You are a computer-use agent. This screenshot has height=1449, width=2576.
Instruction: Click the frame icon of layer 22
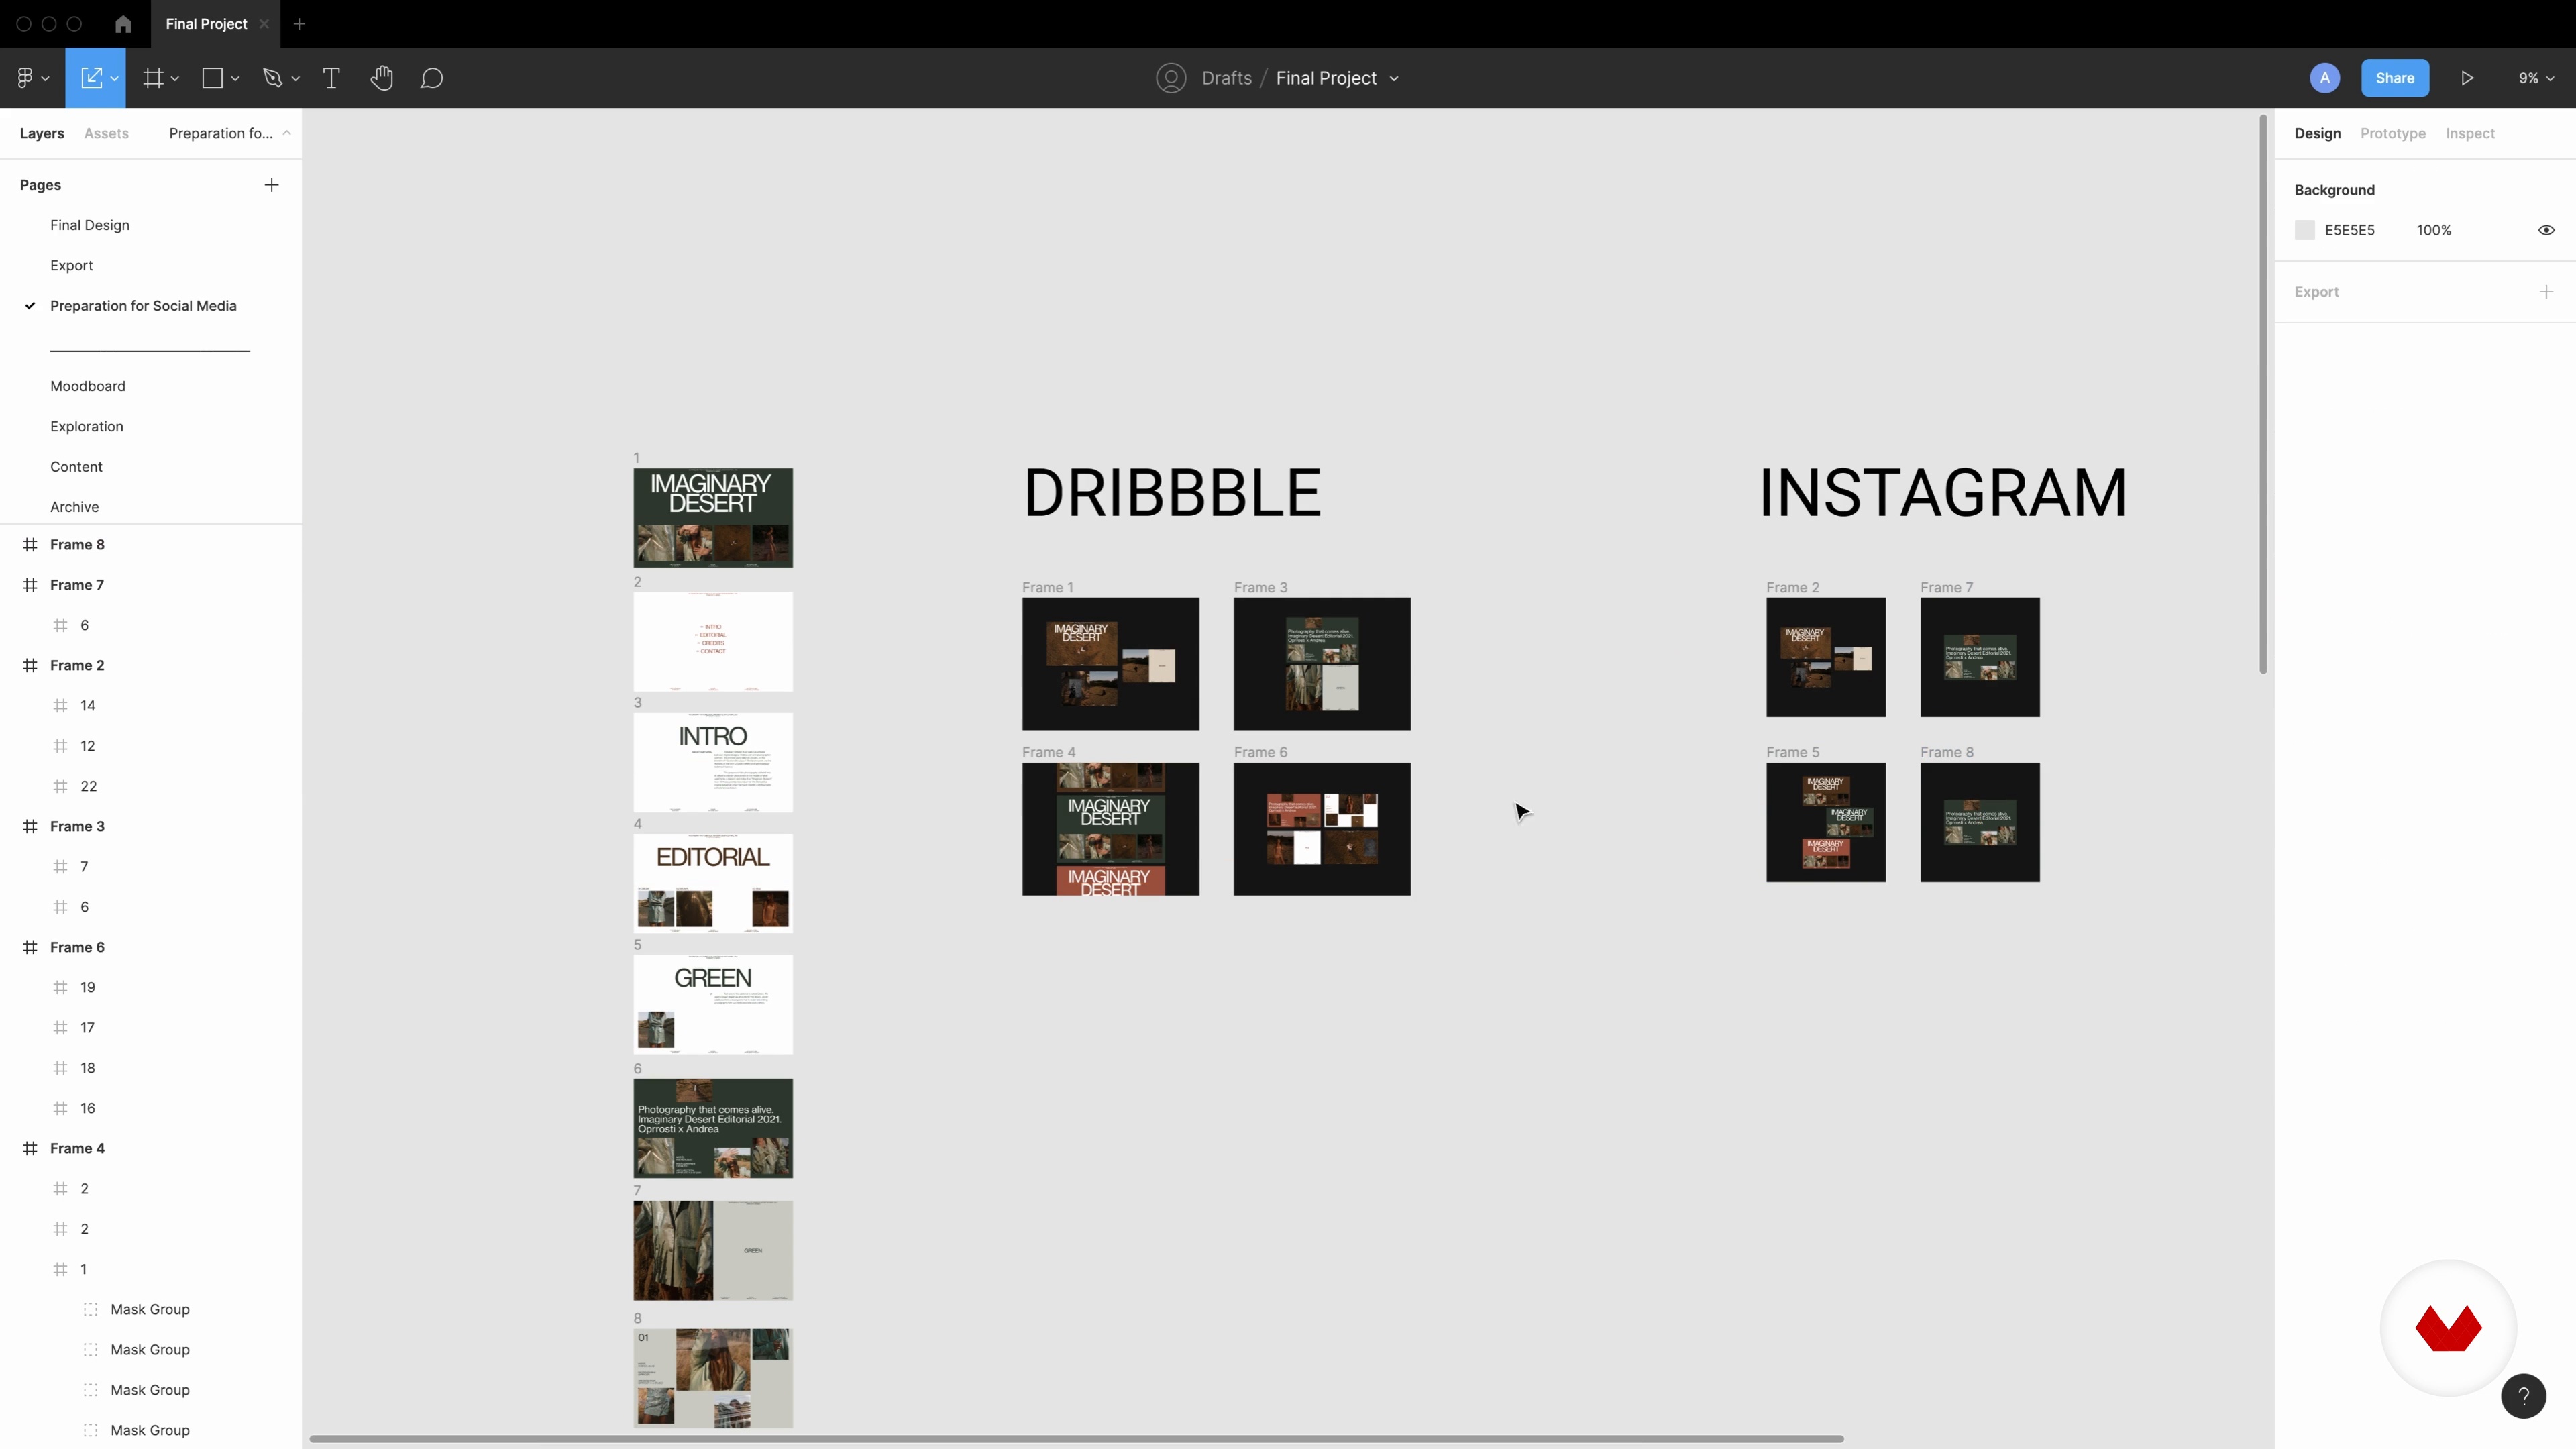(60, 786)
